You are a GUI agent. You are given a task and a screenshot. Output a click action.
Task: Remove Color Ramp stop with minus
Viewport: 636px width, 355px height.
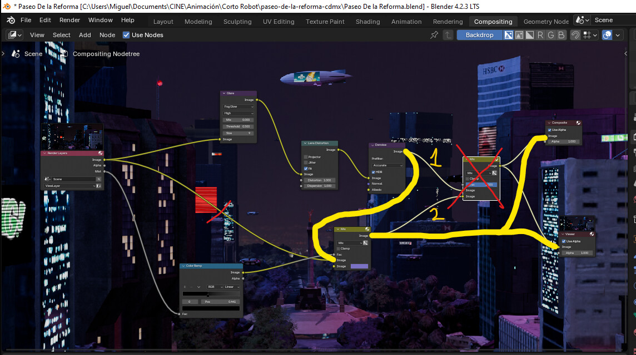191,287
